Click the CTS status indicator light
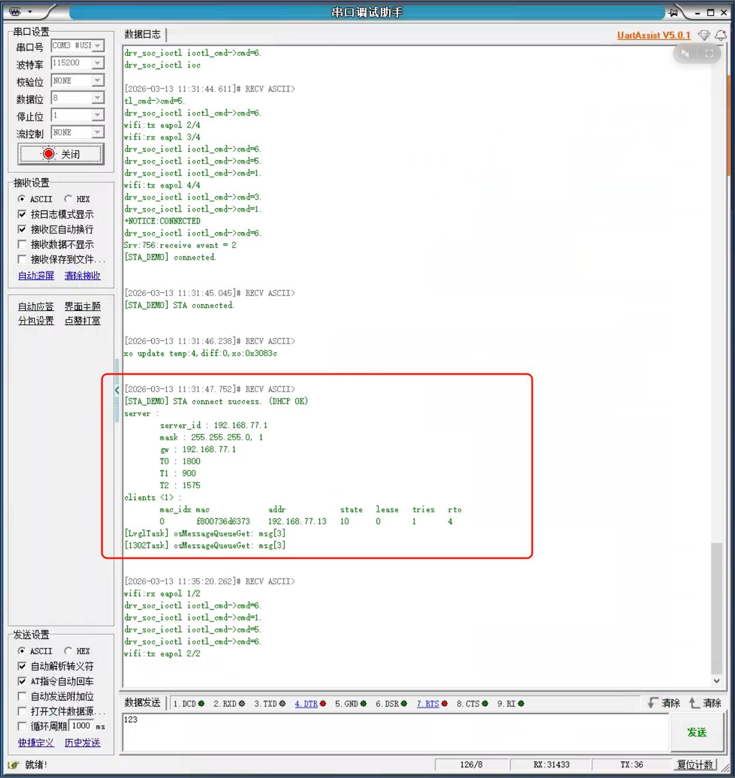The image size is (735, 778). (485, 704)
